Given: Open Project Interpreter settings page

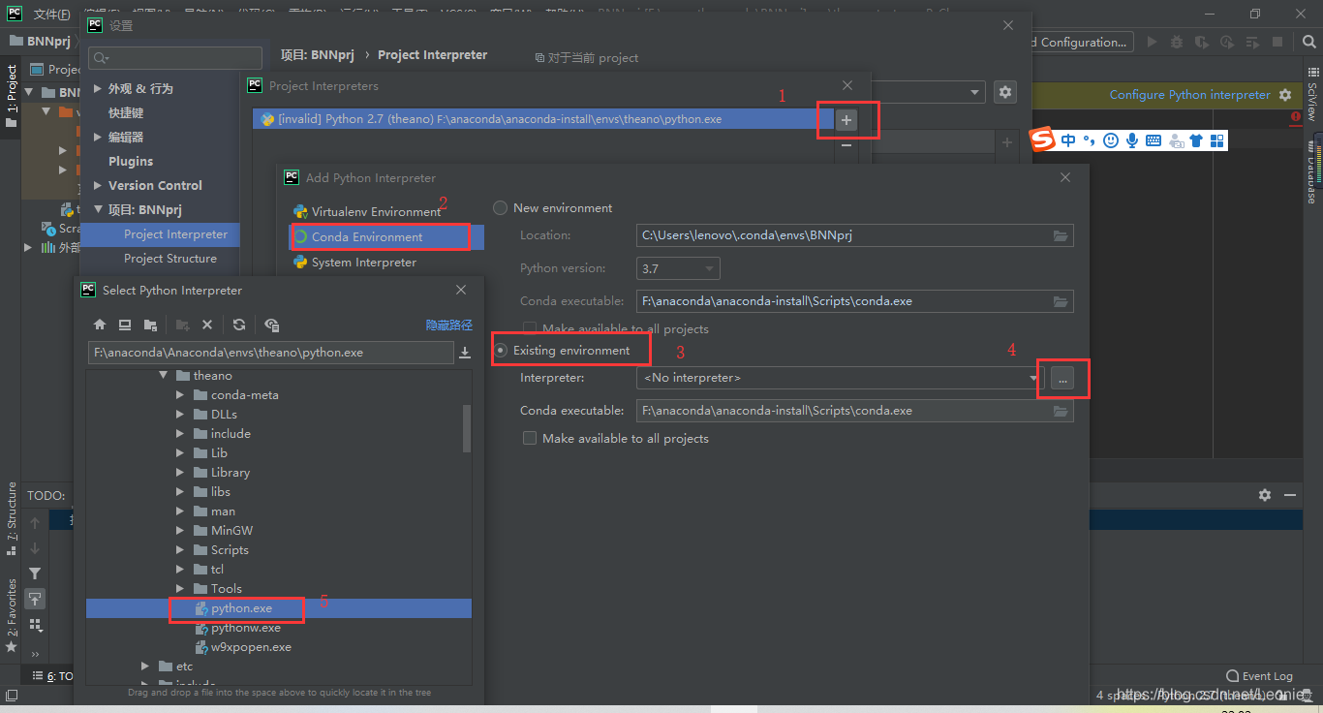Looking at the screenshot, I should point(176,234).
